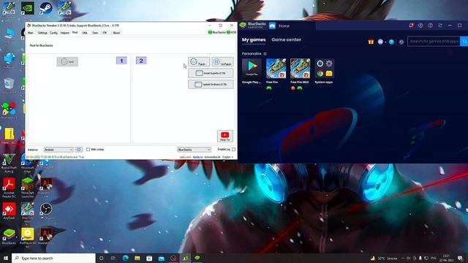Open Microsoft Edge from the taskbar
Screen dimensions: 468x263
(x=125, y=258)
